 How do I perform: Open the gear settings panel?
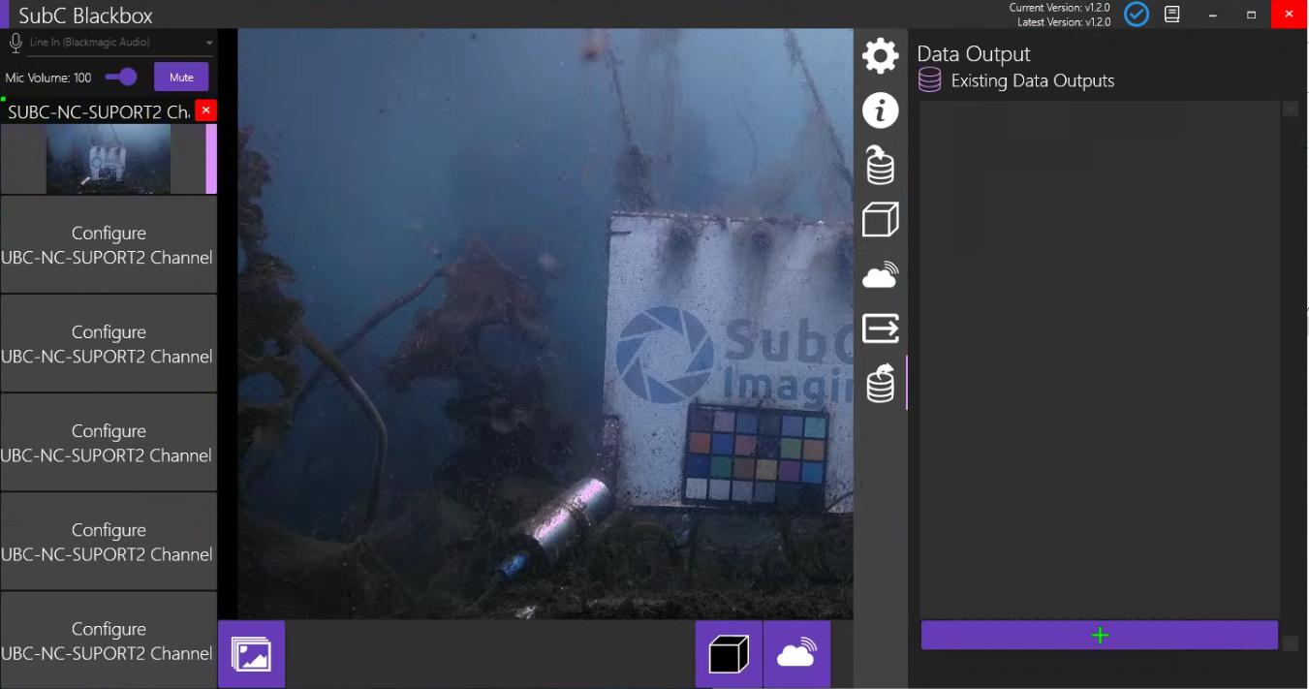point(880,55)
